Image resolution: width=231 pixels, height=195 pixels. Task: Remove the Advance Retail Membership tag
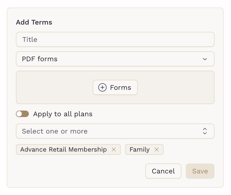[113, 149]
